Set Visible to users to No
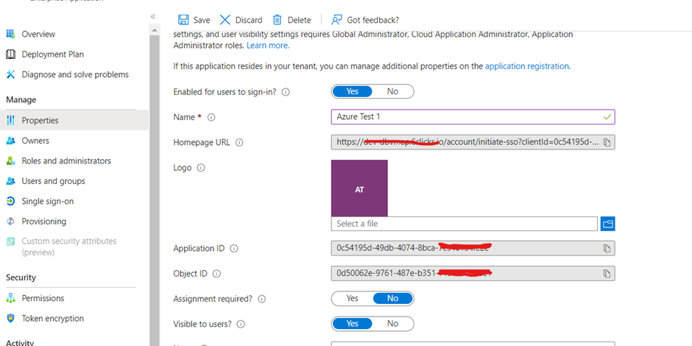Image resolution: width=692 pixels, height=346 pixels. tap(393, 323)
